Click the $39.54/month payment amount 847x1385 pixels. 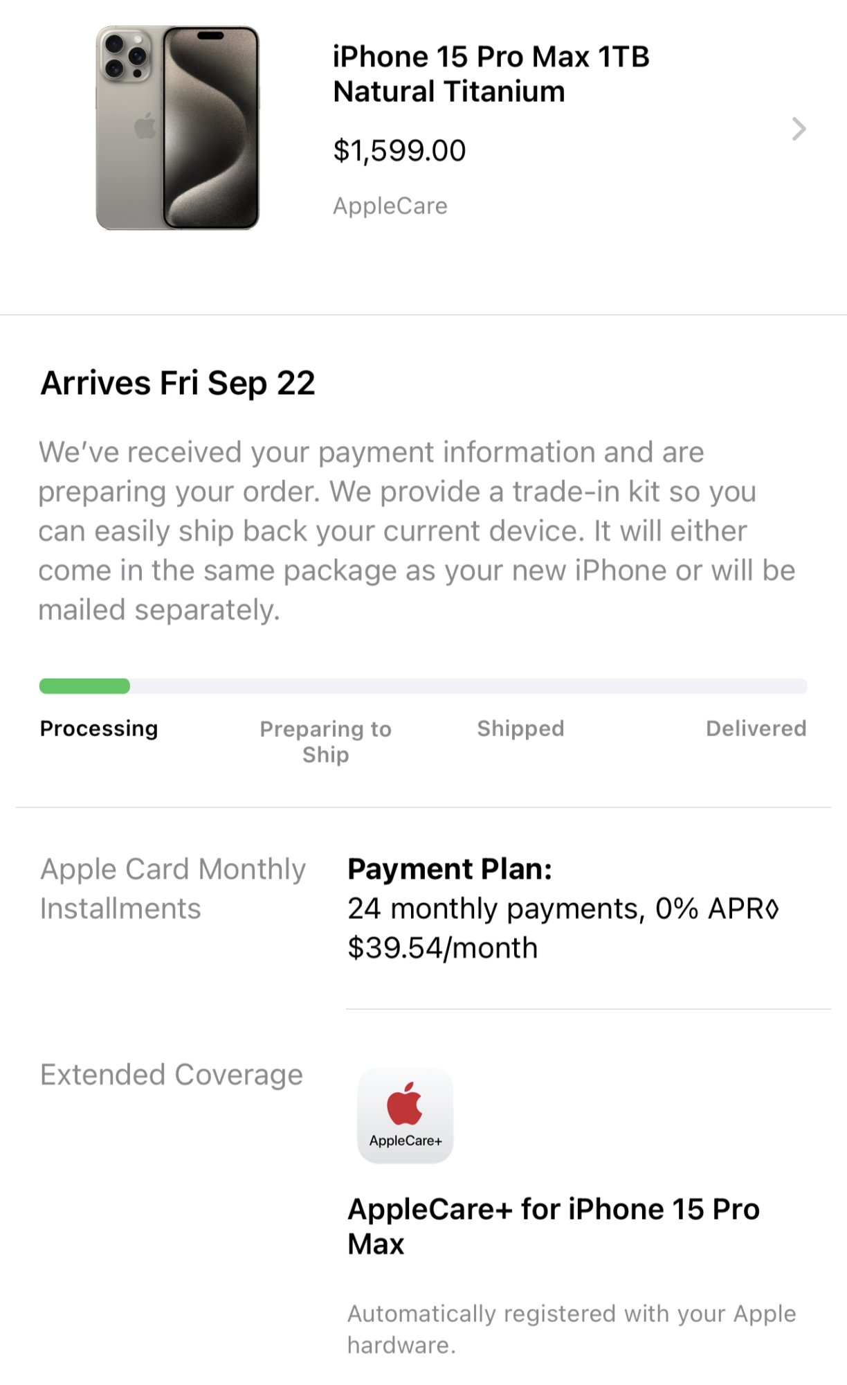(x=442, y=948)
